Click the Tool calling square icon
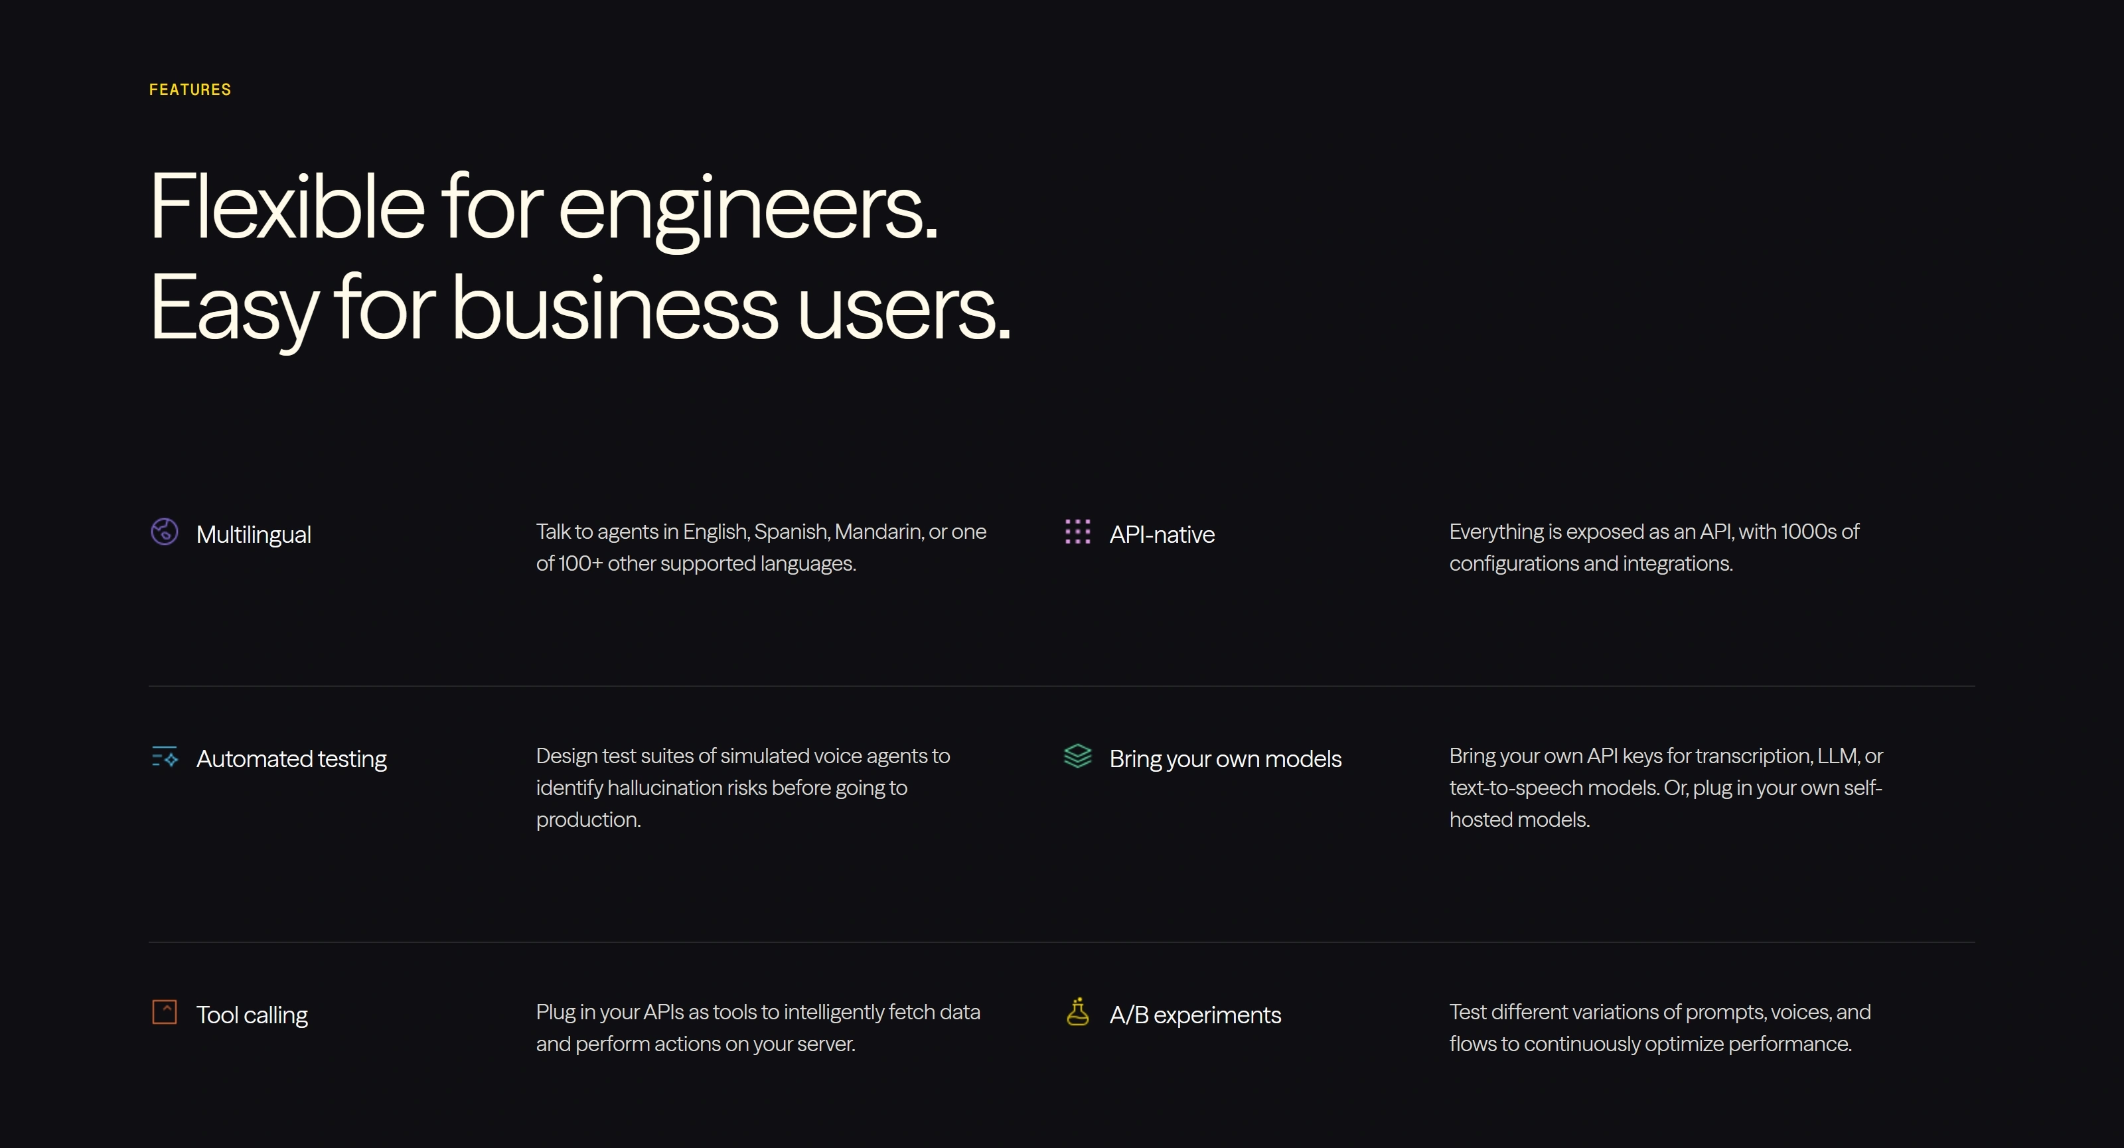 click(165, 1012)
